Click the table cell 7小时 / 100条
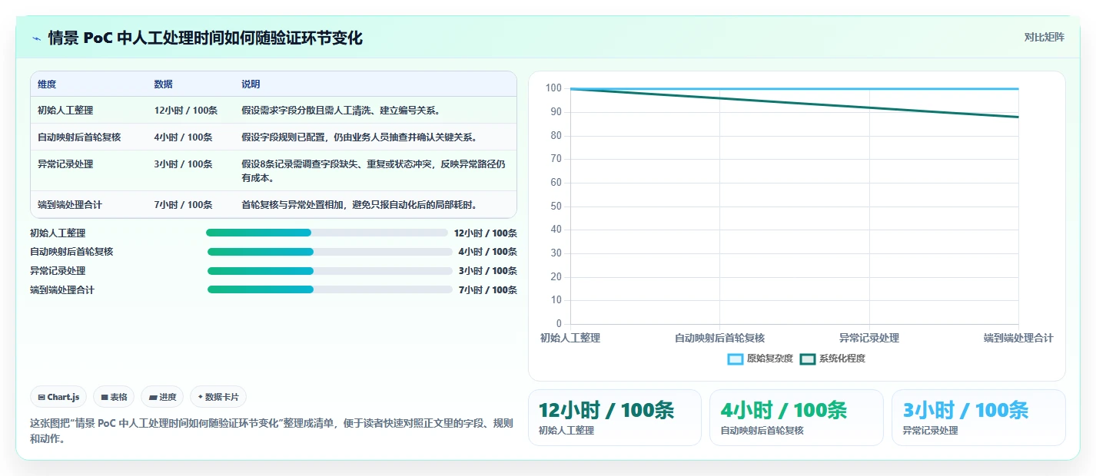 click(x=184, y=205)
